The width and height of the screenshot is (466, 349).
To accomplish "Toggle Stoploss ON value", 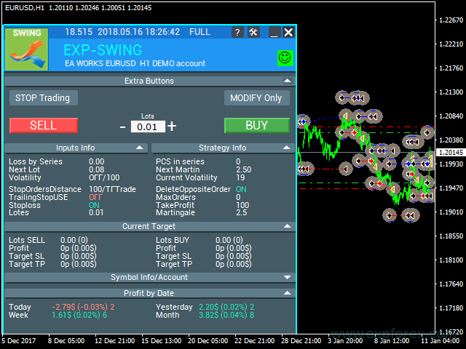I will click(94, 205).
